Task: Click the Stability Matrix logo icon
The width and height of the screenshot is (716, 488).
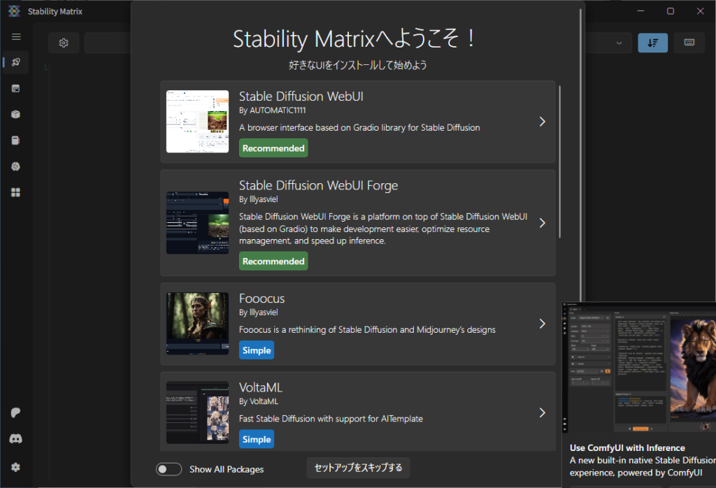Action: [x=14, y=11]
